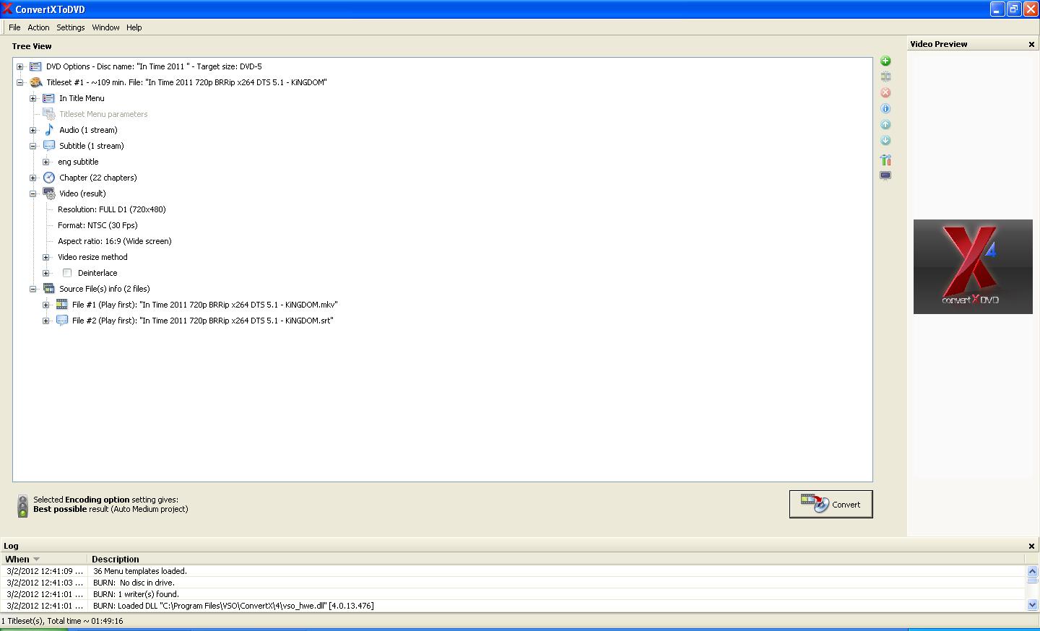
Task: Click the Titleset Menu parameters icon
Action: click(48, 114)
